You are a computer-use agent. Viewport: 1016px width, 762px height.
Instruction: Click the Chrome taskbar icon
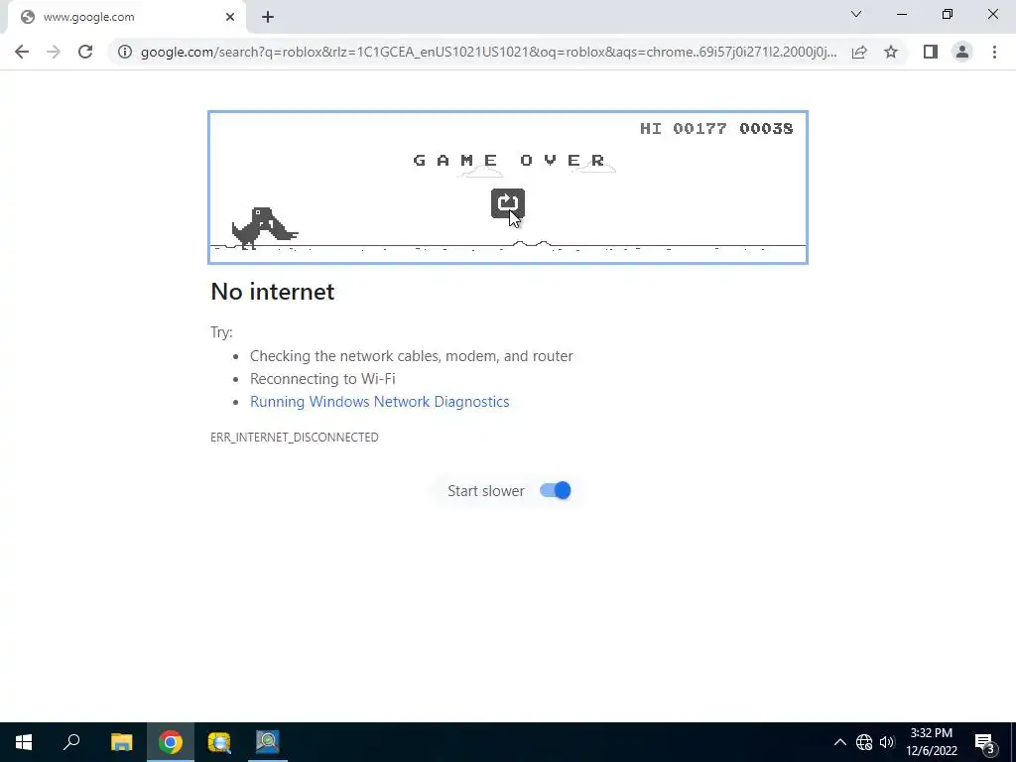pyautogui.click(x=171, y=742)
